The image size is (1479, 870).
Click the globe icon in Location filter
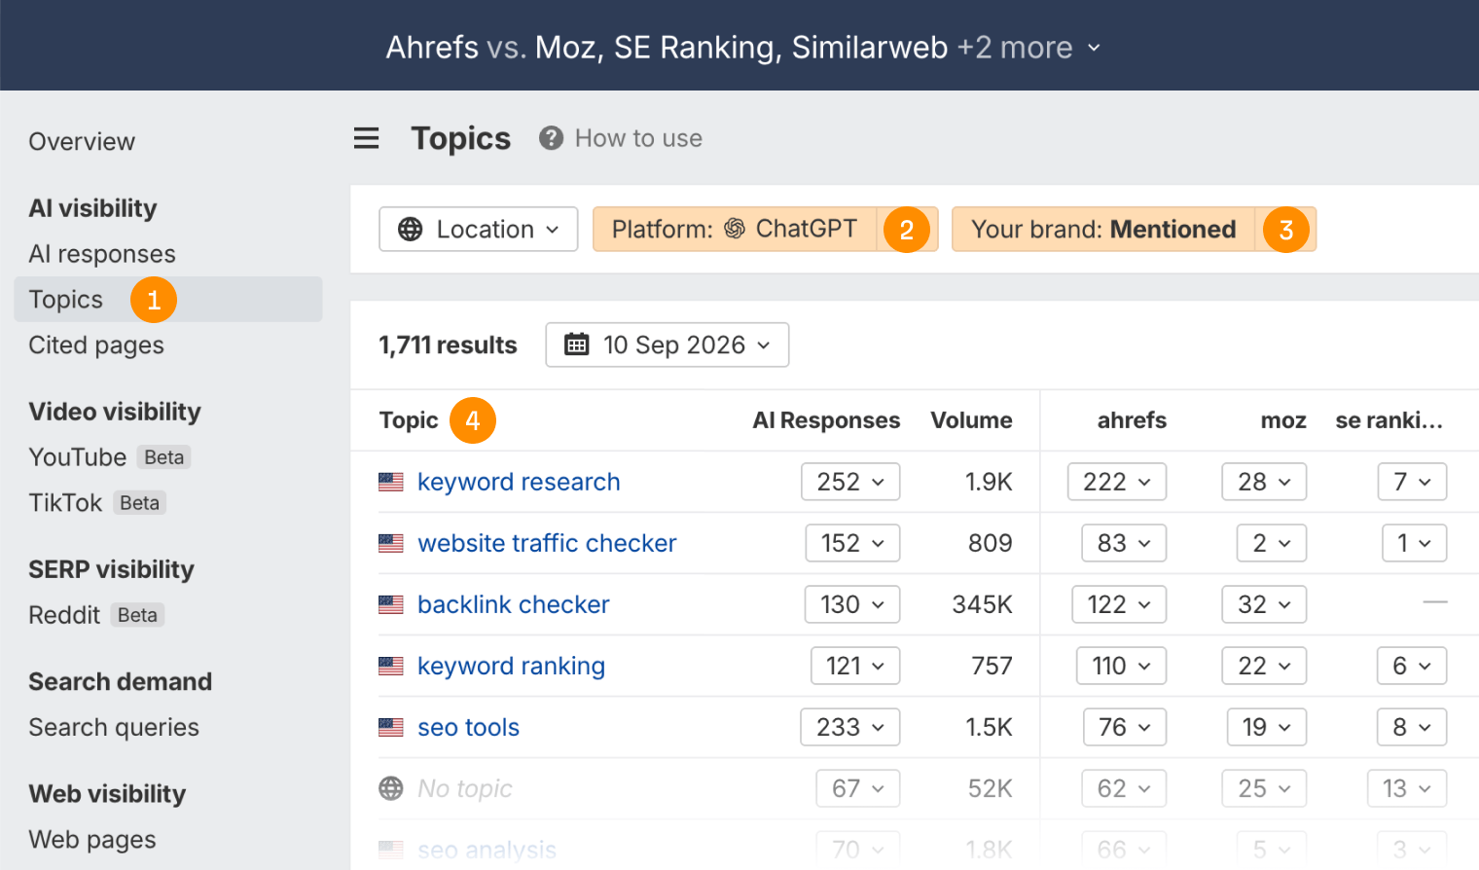[x=411, y=229]
